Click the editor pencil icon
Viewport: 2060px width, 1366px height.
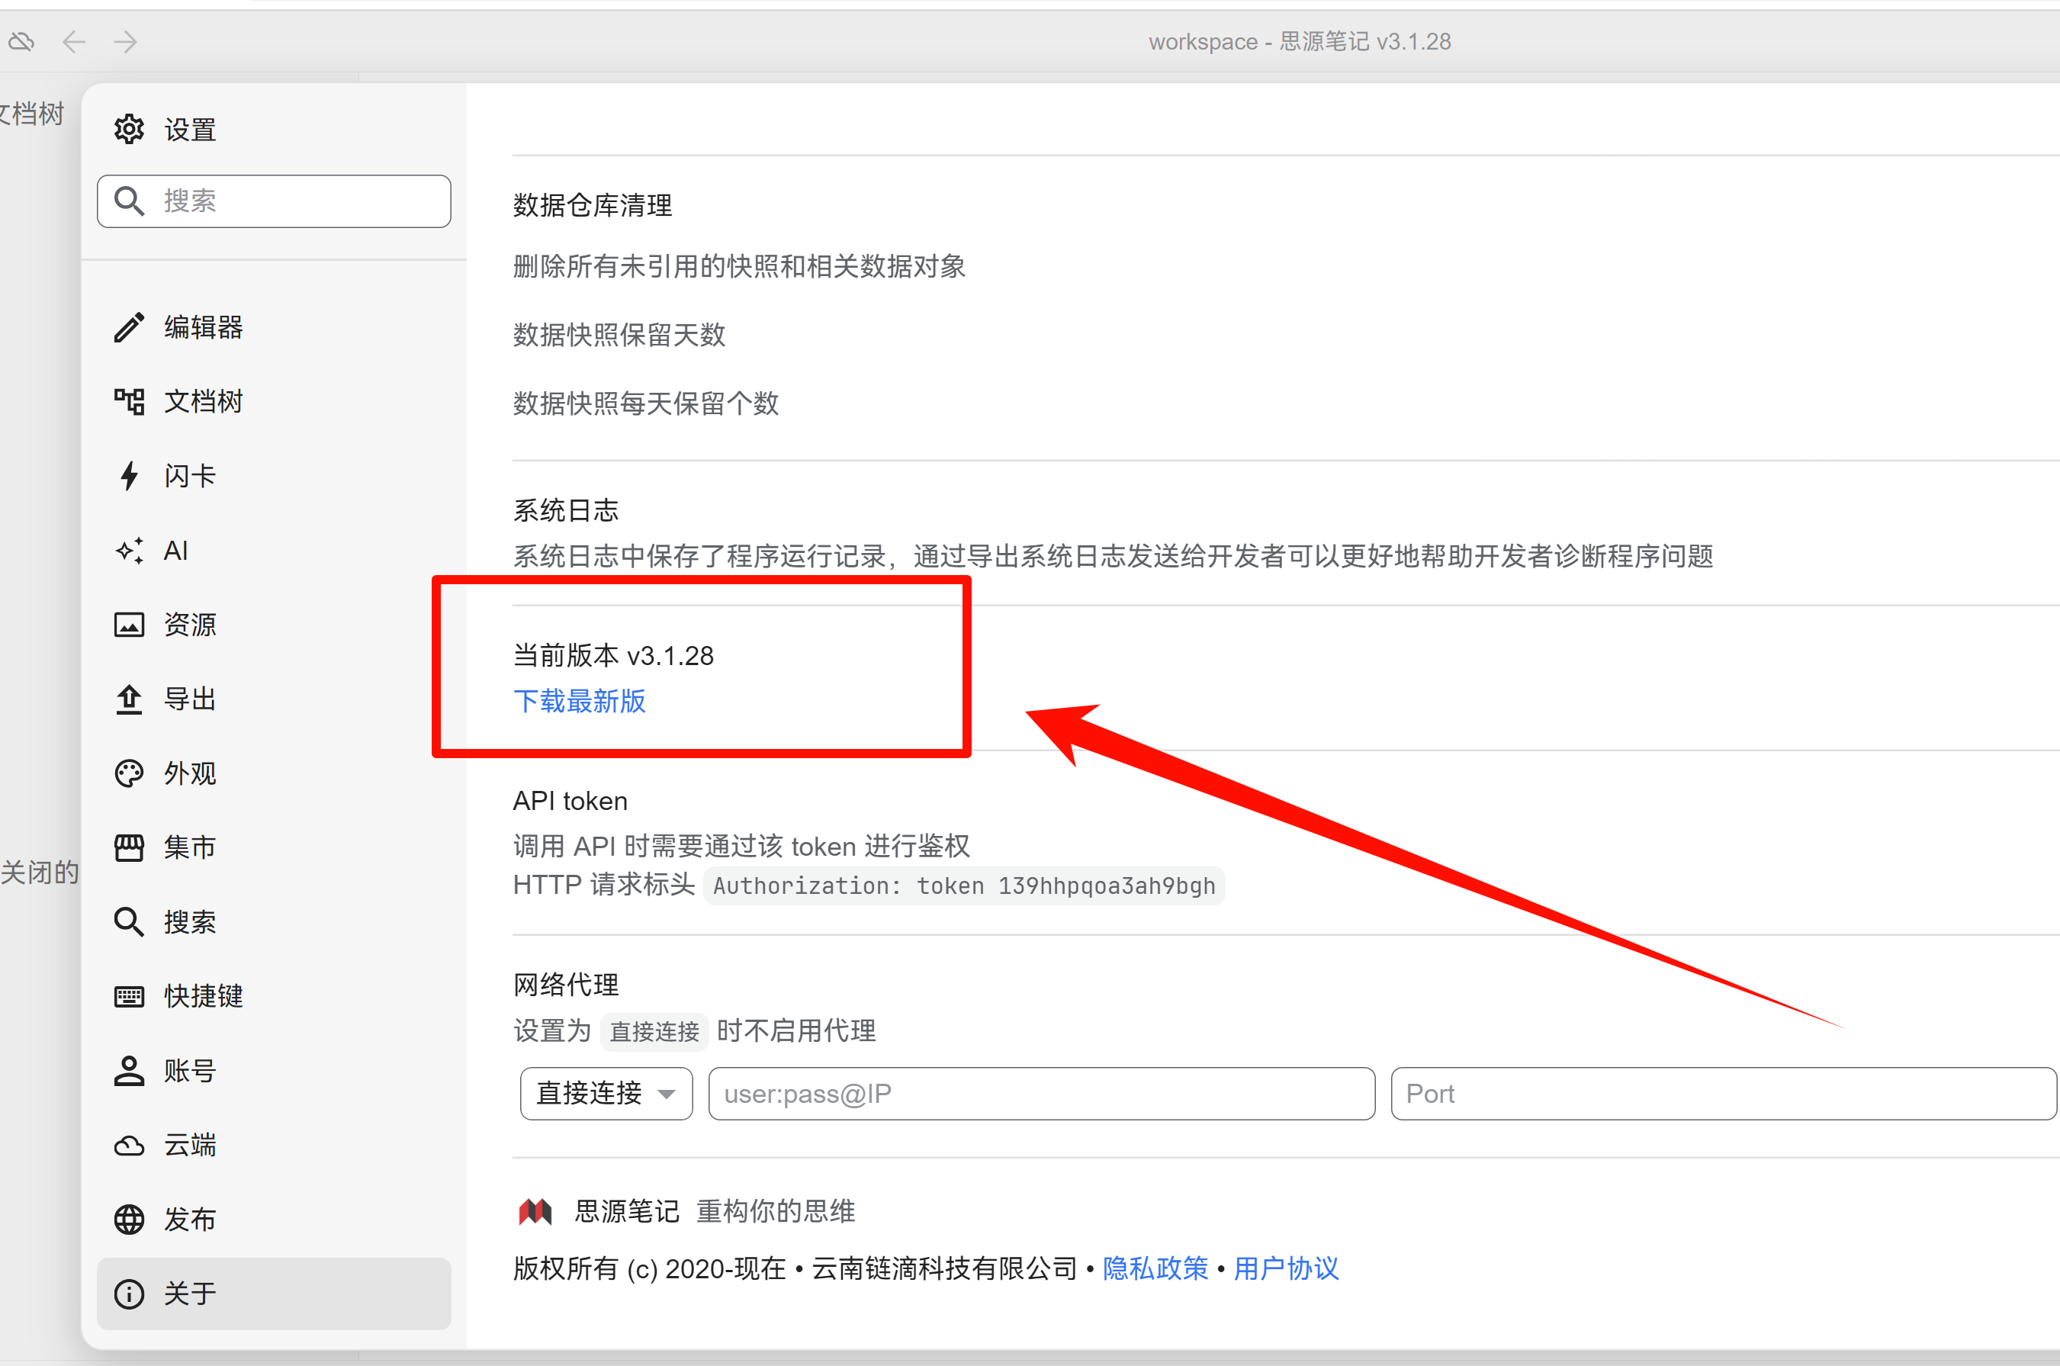click(x=129, y=327)
